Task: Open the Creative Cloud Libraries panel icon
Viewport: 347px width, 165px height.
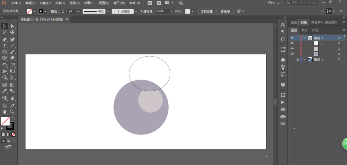Action: (283, 116)
